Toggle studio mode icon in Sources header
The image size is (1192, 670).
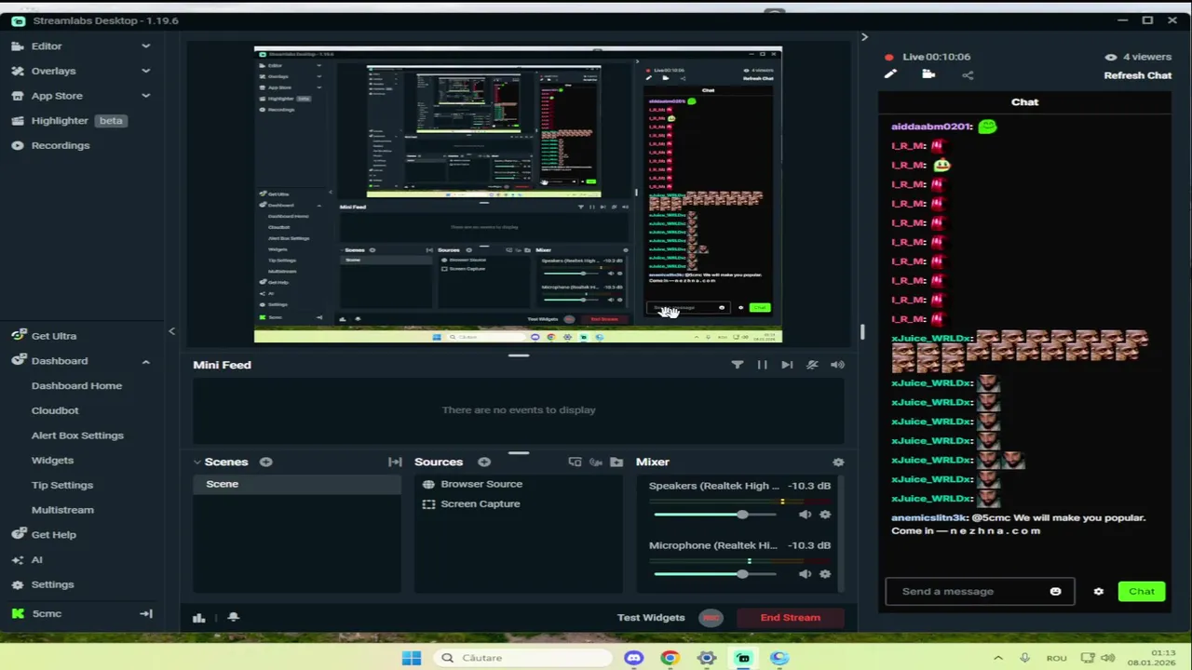[x=596, y=462]
